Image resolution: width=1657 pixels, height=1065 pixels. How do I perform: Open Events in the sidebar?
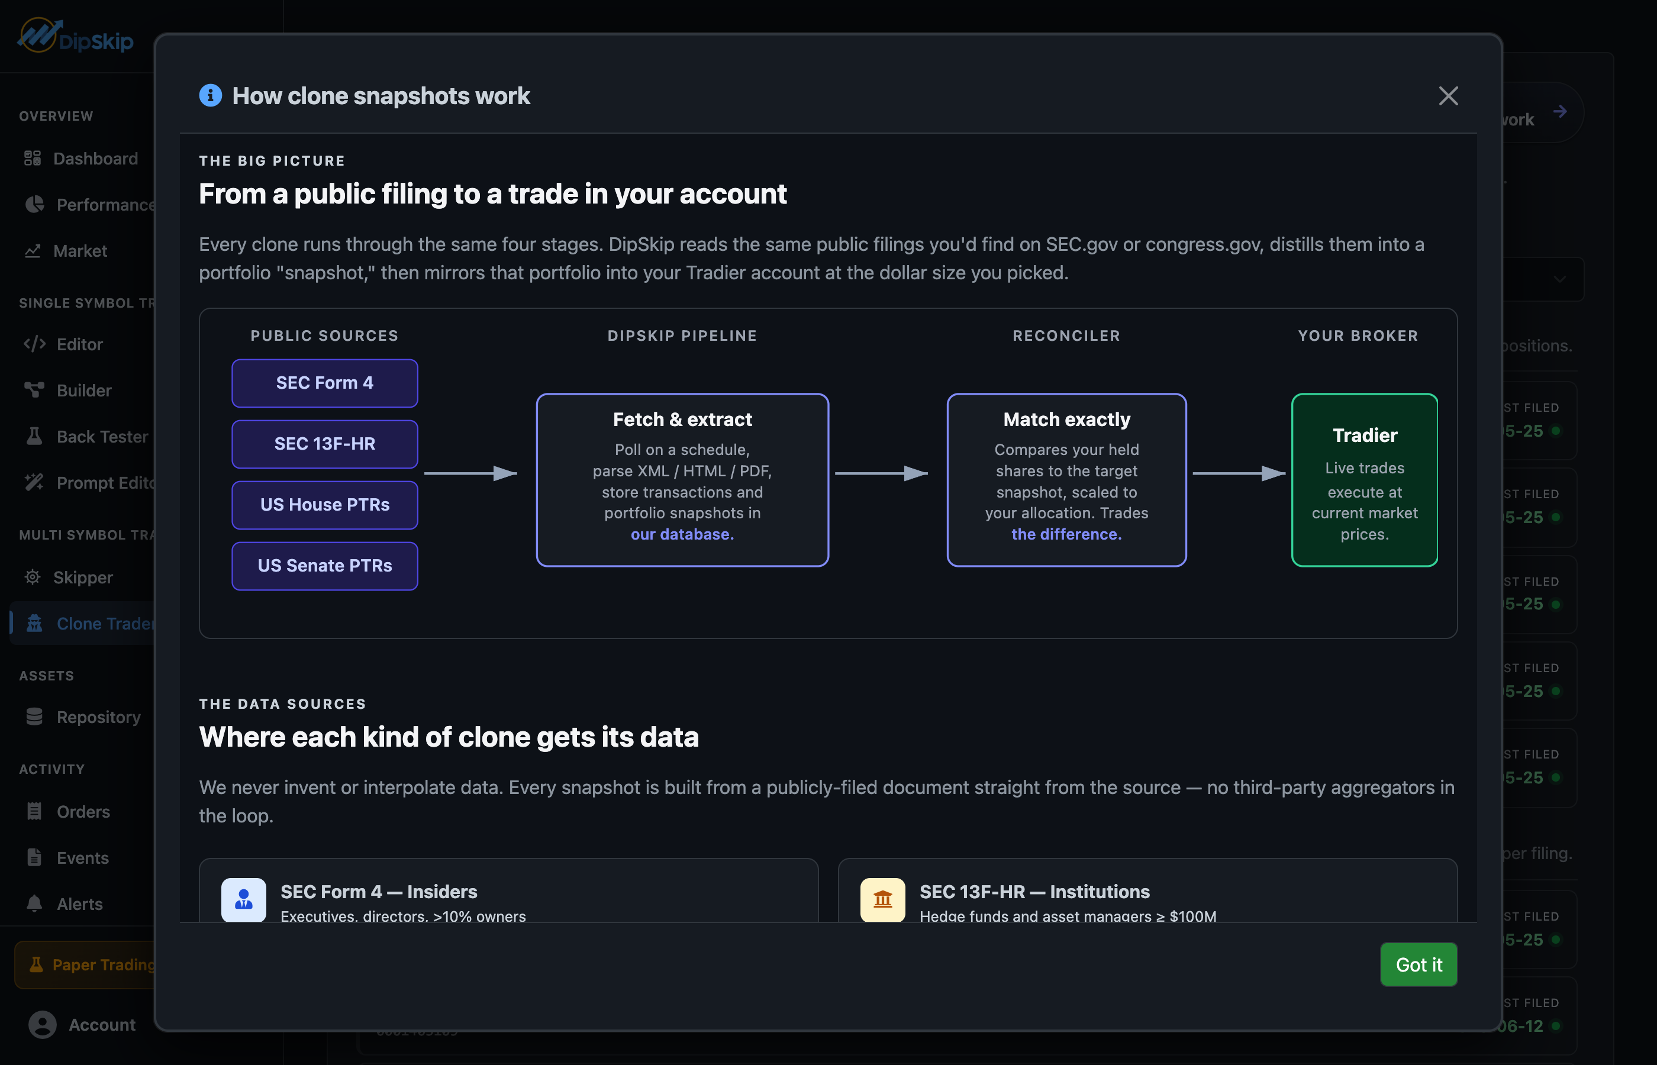click(82, 859)
